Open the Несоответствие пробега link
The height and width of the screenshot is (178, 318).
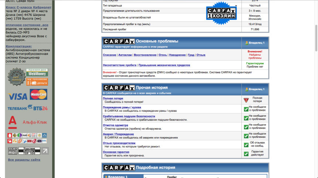click(120, 65)
